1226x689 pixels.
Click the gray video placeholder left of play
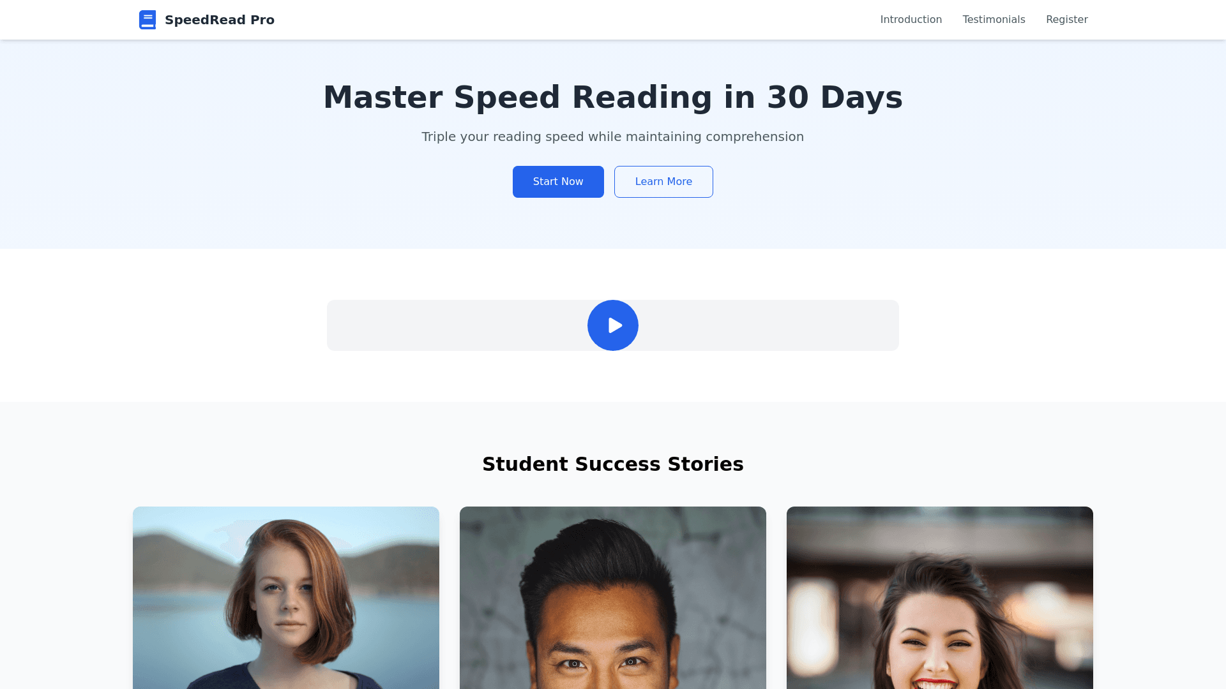pyautogui.click(x=457, y=325)
